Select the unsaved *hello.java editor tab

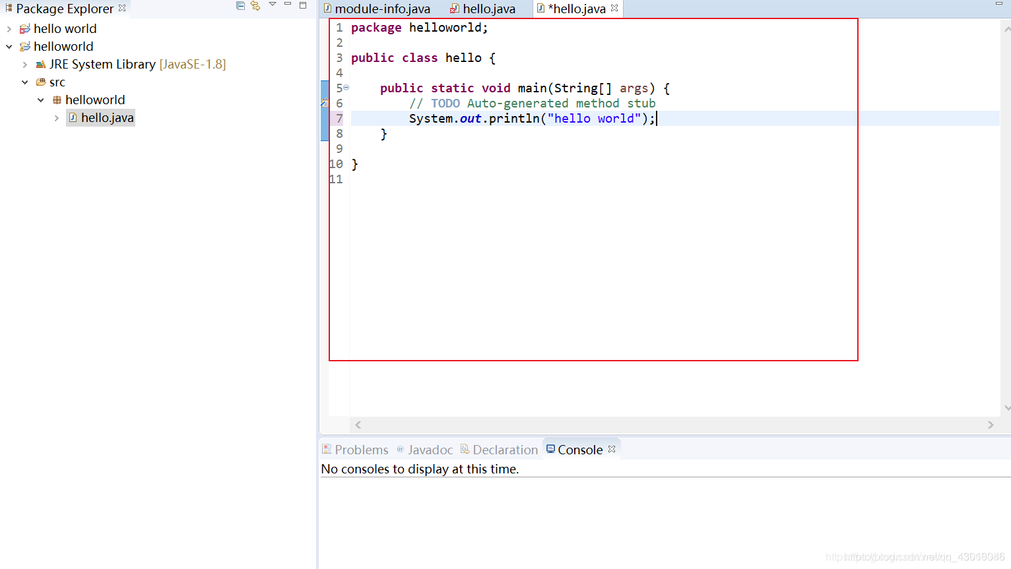point(577,9)
